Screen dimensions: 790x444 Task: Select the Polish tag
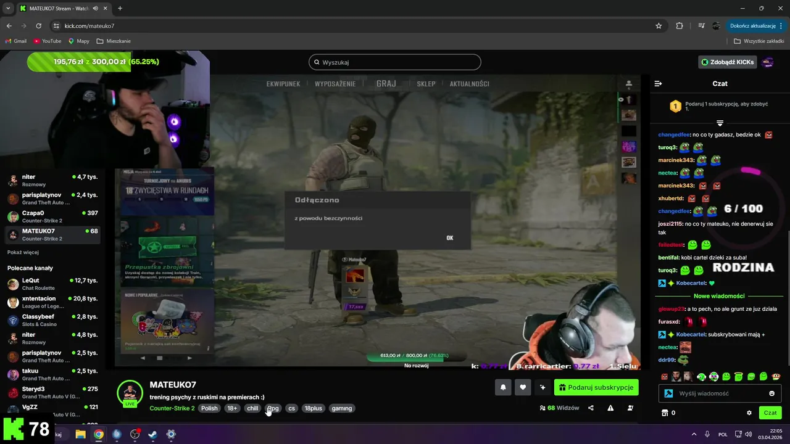(x=209, y=408)
